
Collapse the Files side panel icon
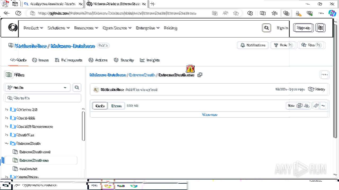(x=9, y=75)
